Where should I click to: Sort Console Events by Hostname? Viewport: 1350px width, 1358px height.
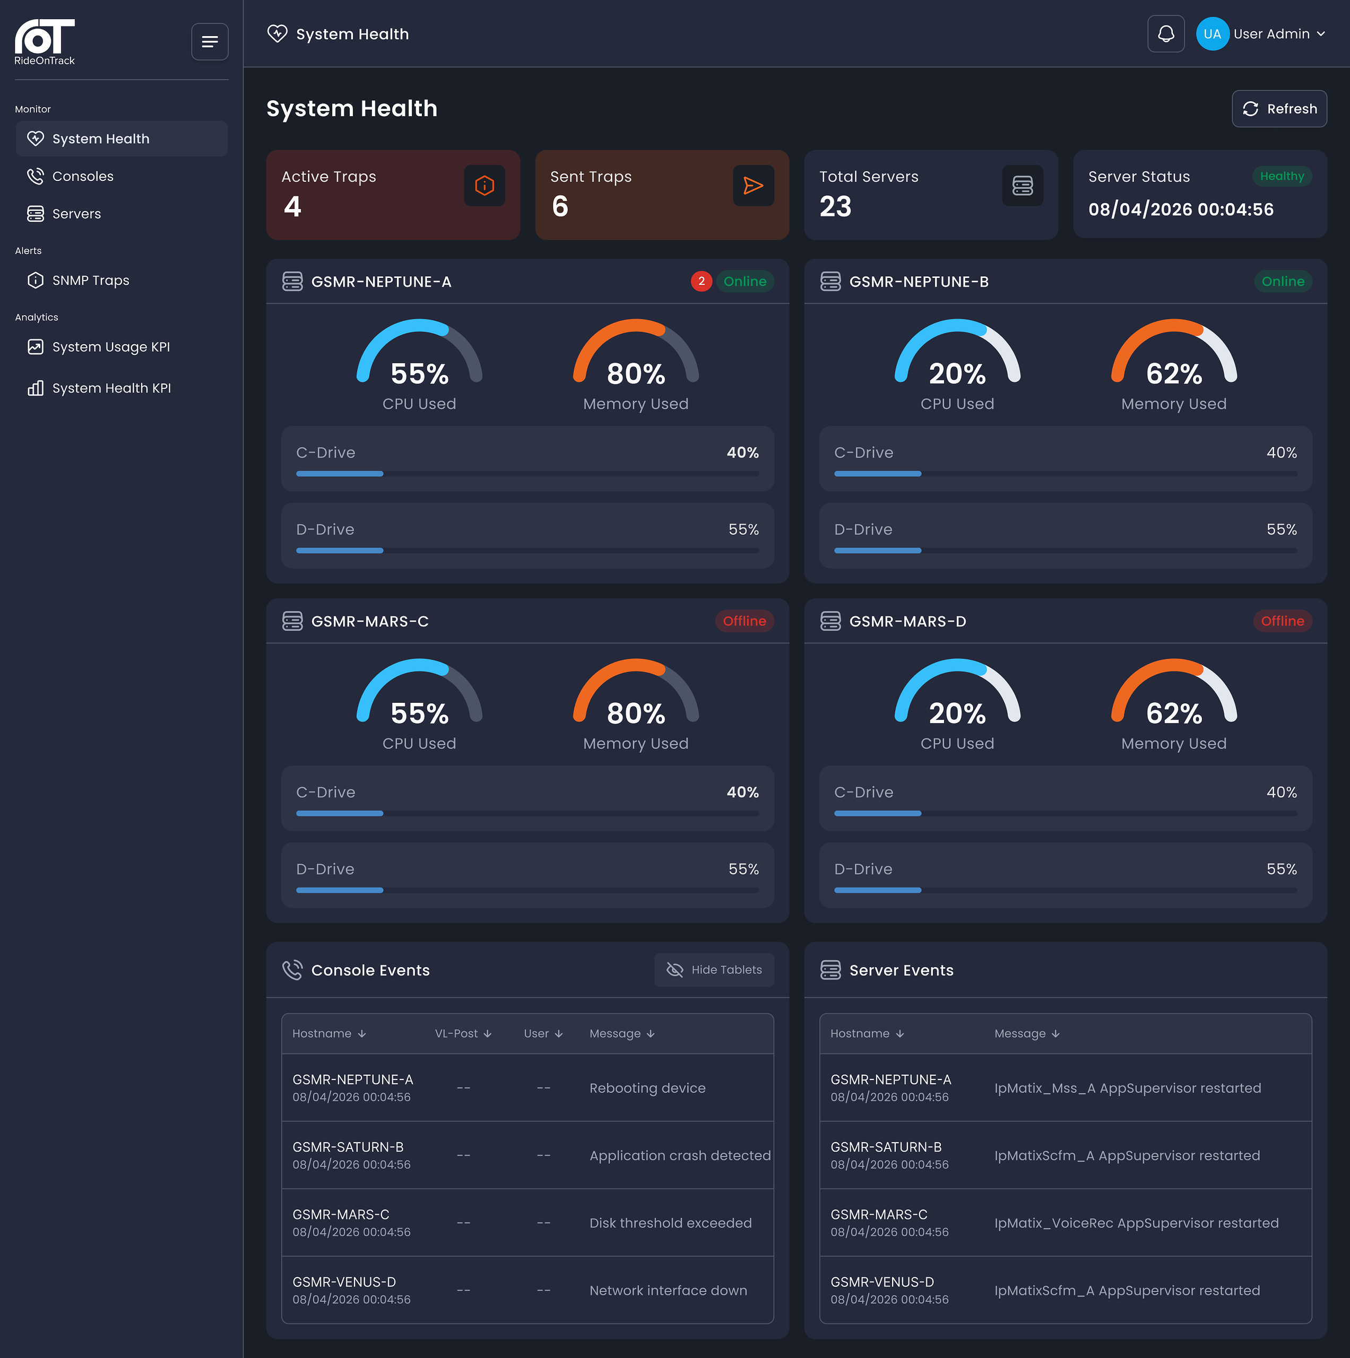(329, 1033)
